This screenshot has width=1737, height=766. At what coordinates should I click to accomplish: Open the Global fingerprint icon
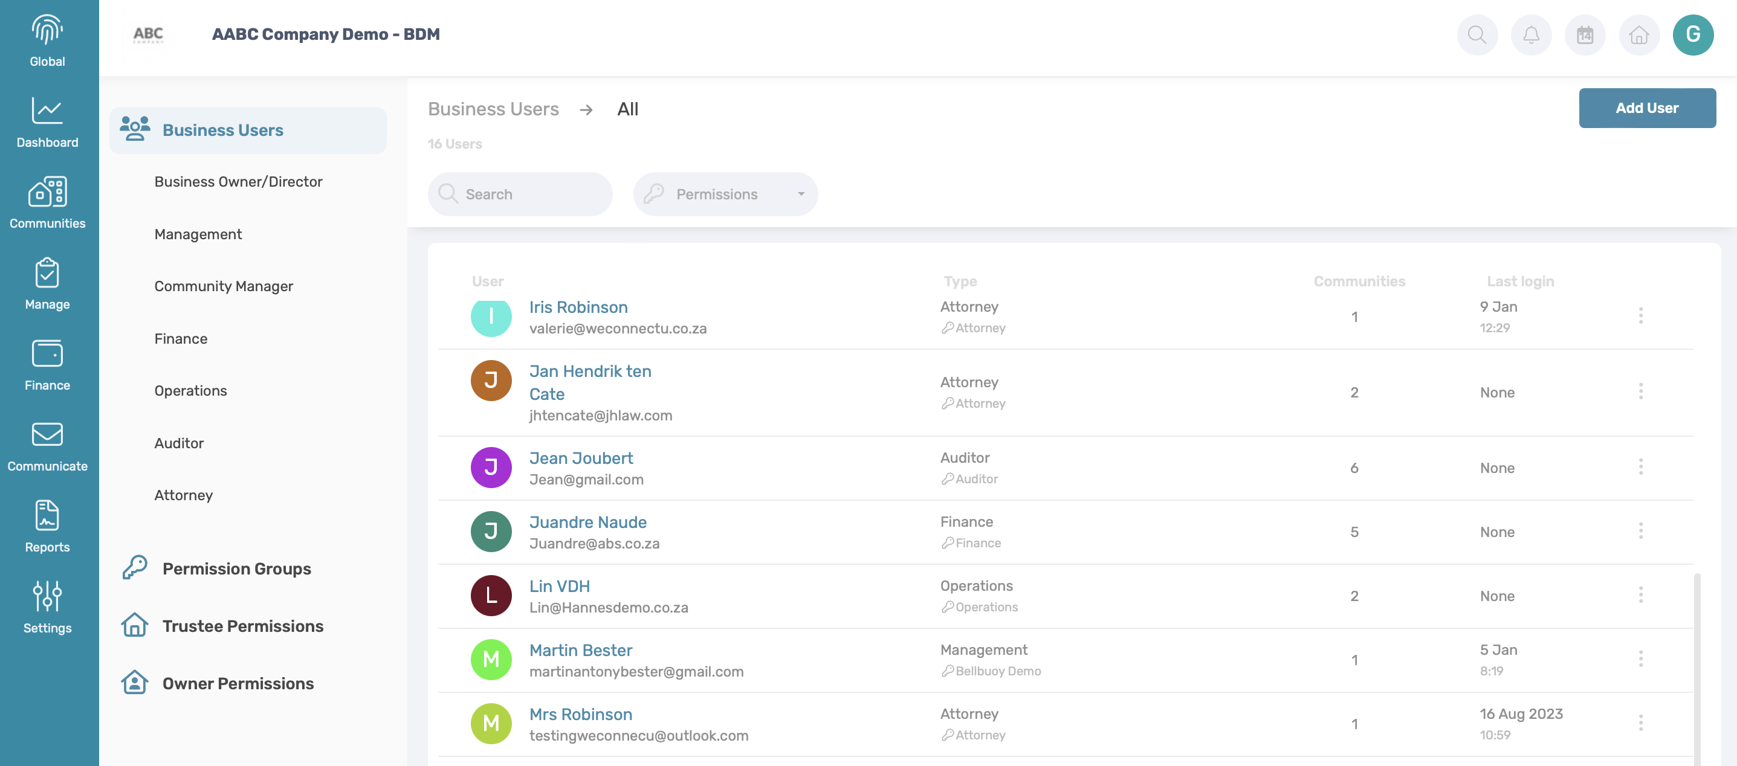pyautogui.click(x=47, y=30)
